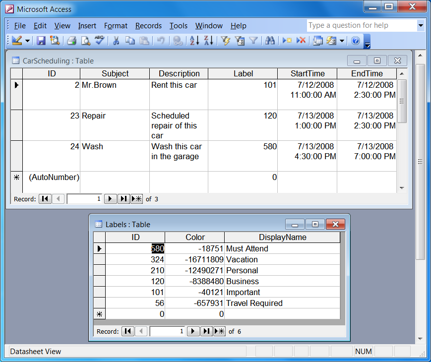Open the Insert menu
The width and height of the screenshot is (431, 362).
pos(87,26)
